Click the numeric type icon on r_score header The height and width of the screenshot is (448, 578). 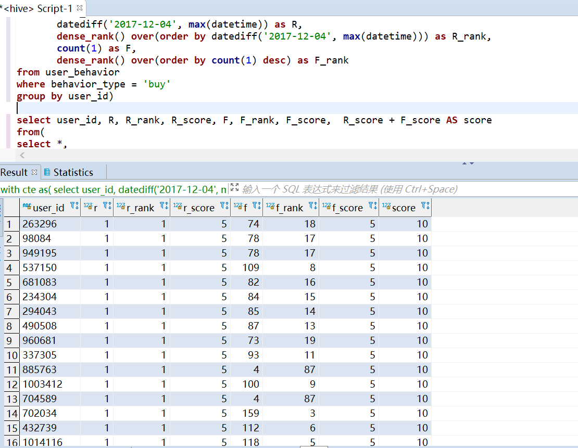[x=178, y=207]
